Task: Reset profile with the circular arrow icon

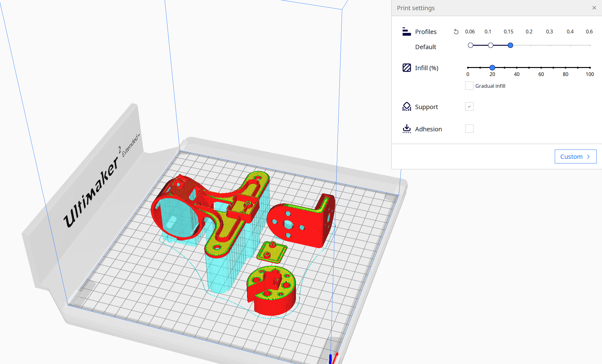Action: tap(456, 32)
